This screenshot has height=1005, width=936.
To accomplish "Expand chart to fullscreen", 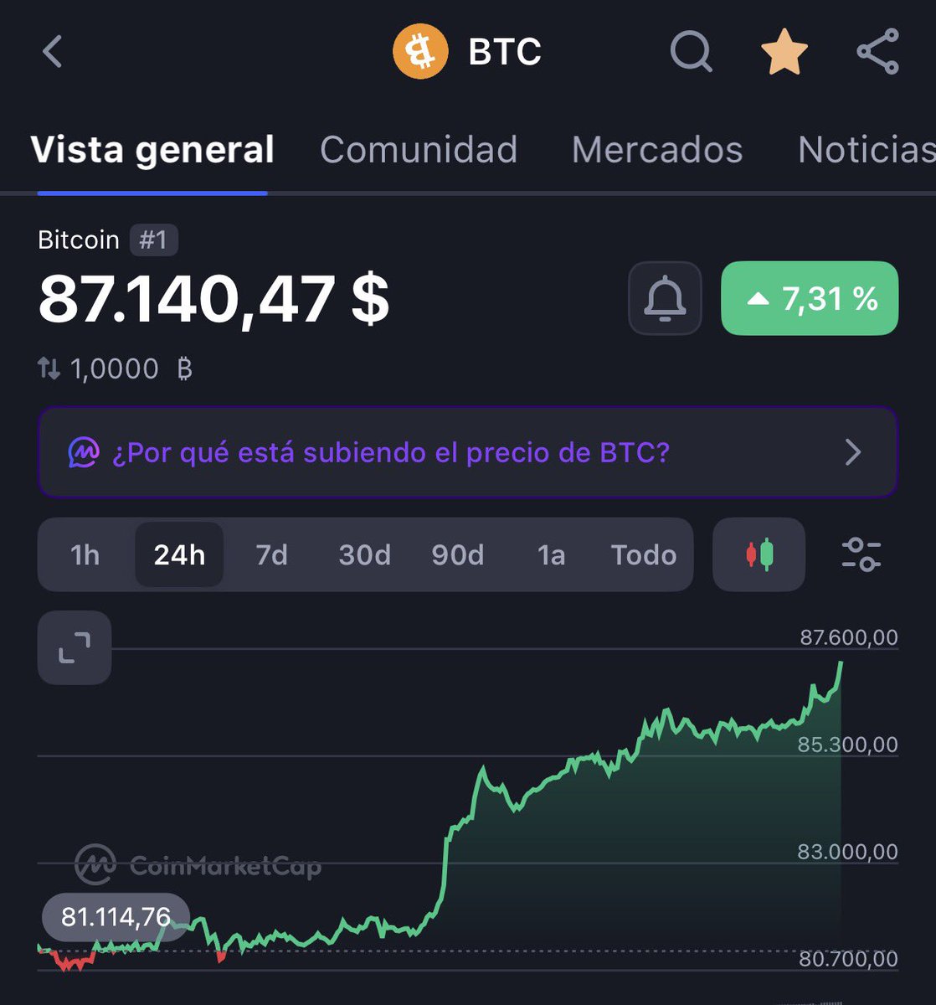I will coord(75,647).
